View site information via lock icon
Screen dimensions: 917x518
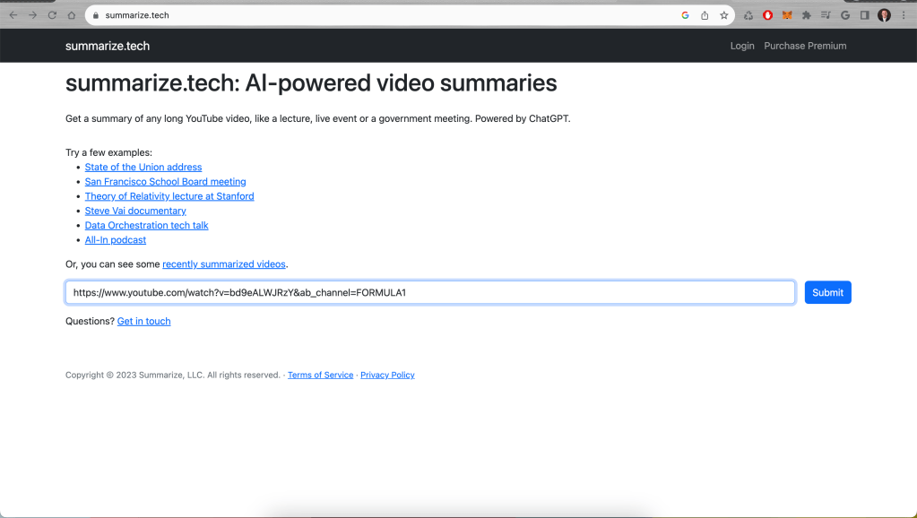click(x=95, y=15)
